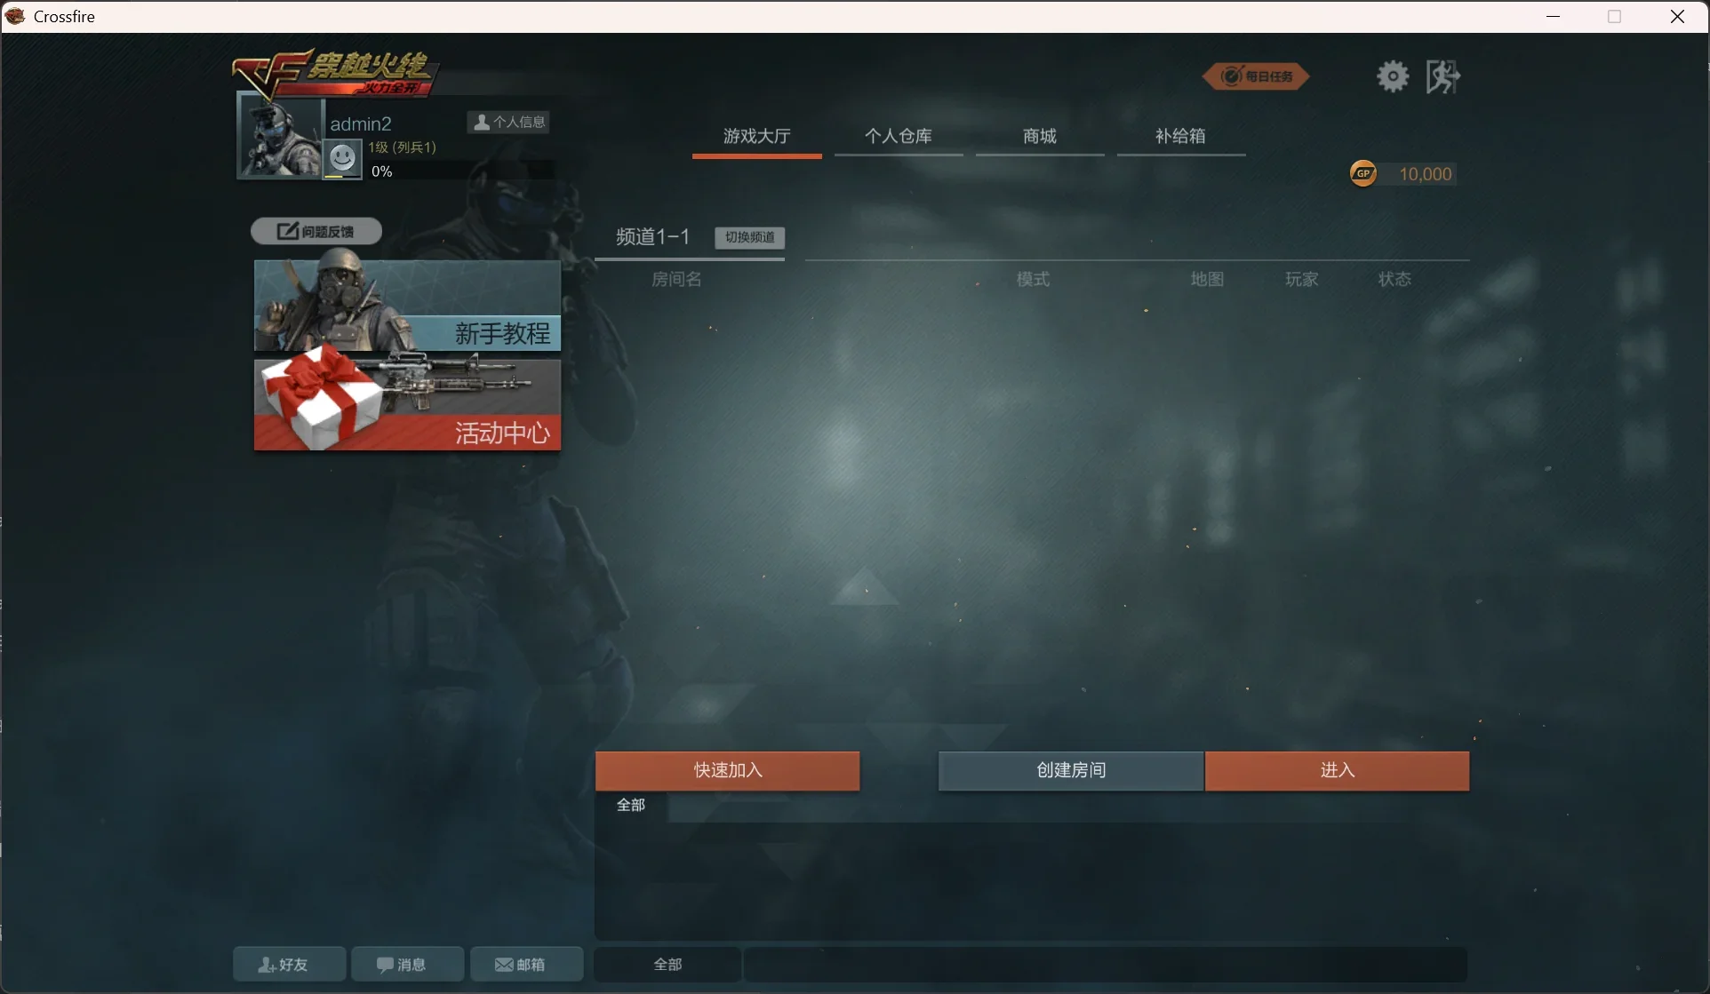Open the 好友 friends button
1710x994 pixels.
[290, 964]
